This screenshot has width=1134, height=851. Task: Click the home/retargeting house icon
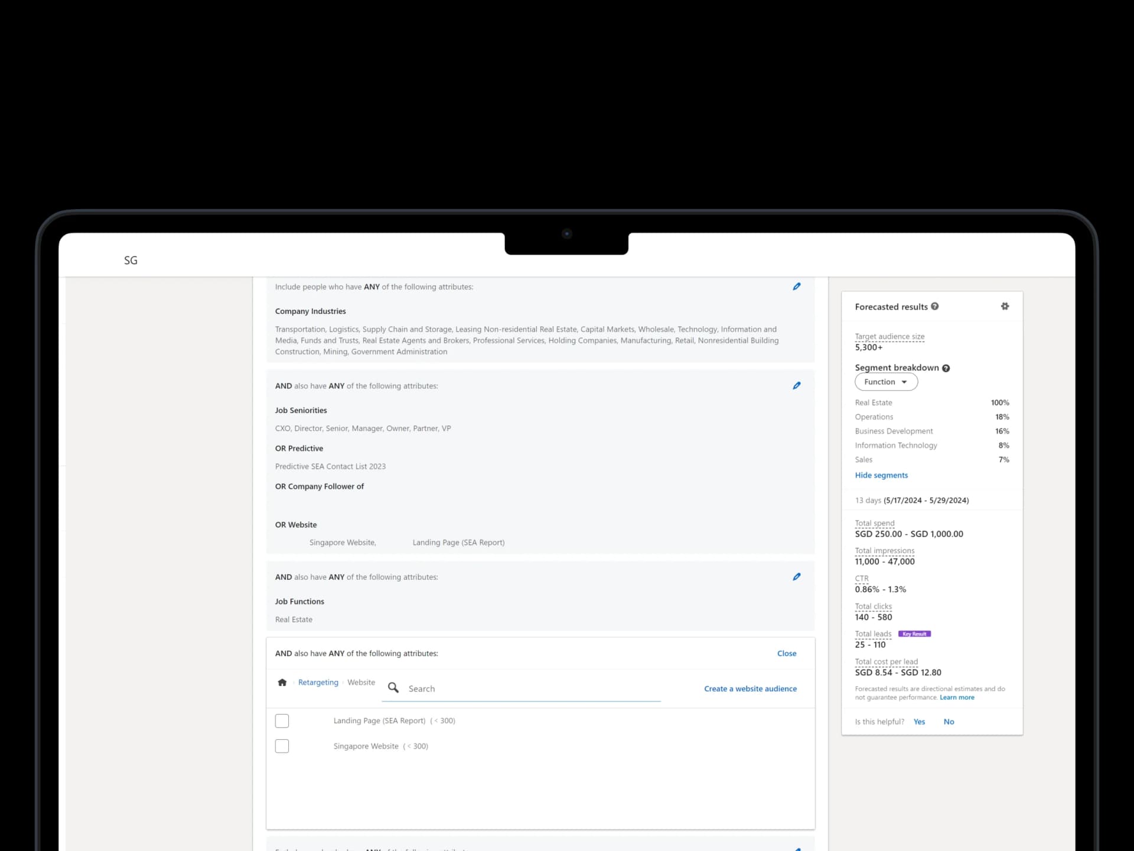[x=282, y=683]
